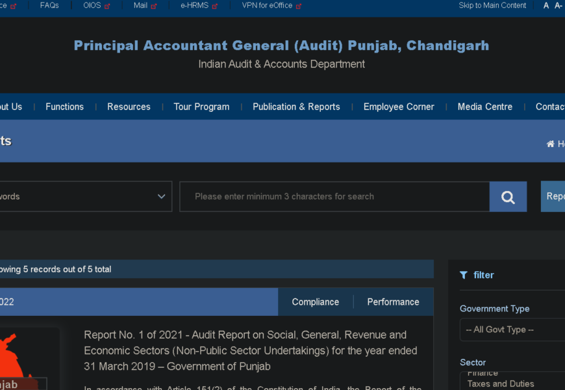The width and height of the screenshot is (565, 390).
Task: Switch to the Performance tab
Action: pos(393,302)
